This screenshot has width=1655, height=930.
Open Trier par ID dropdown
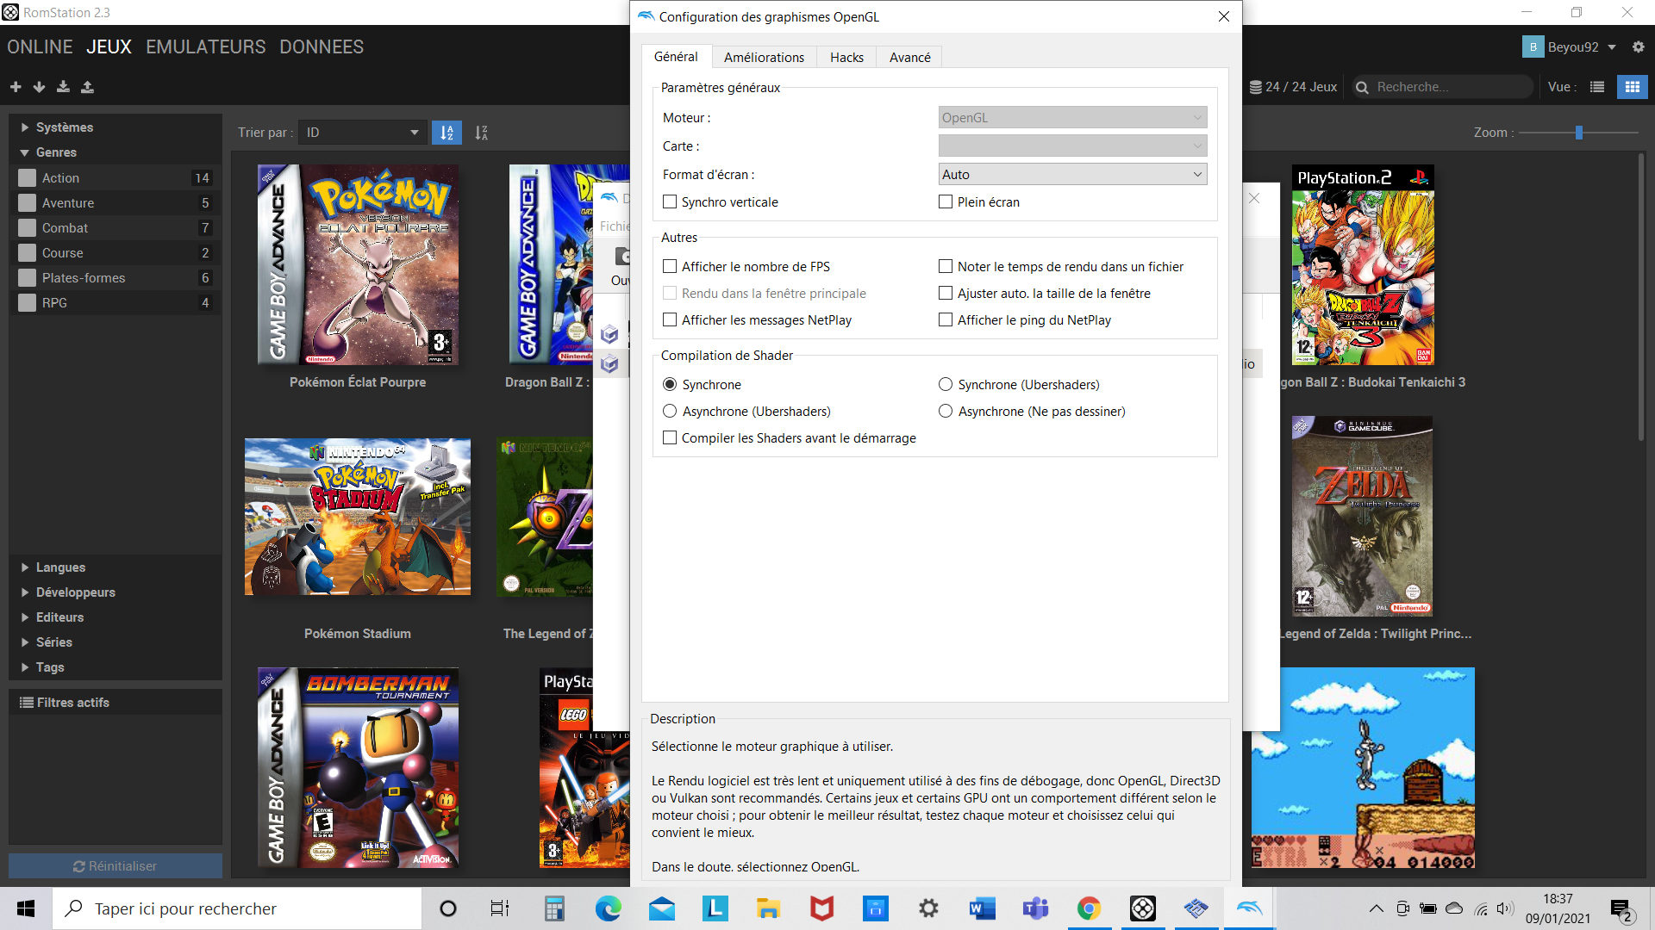361,133
